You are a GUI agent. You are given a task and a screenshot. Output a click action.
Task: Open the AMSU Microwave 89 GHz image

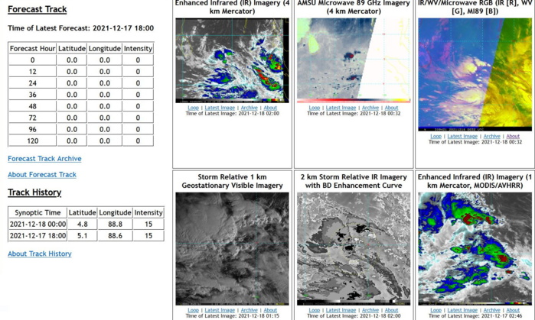[354, 60]
